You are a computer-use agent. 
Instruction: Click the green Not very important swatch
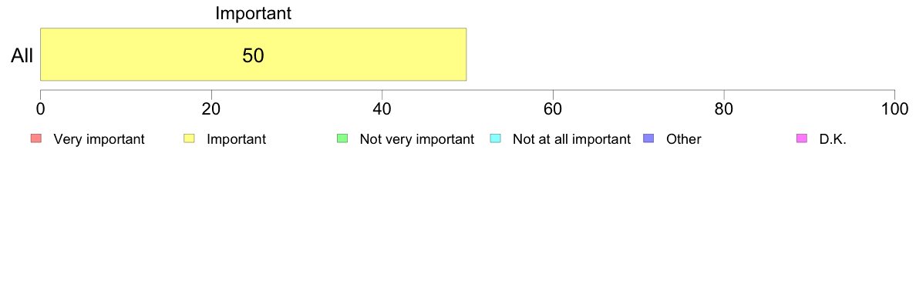point(342,138)
